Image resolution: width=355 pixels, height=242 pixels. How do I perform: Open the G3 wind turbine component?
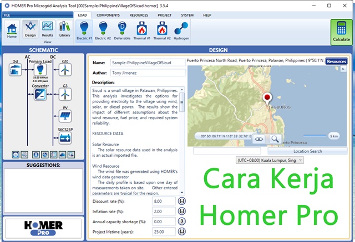click(x=65, y=94)
